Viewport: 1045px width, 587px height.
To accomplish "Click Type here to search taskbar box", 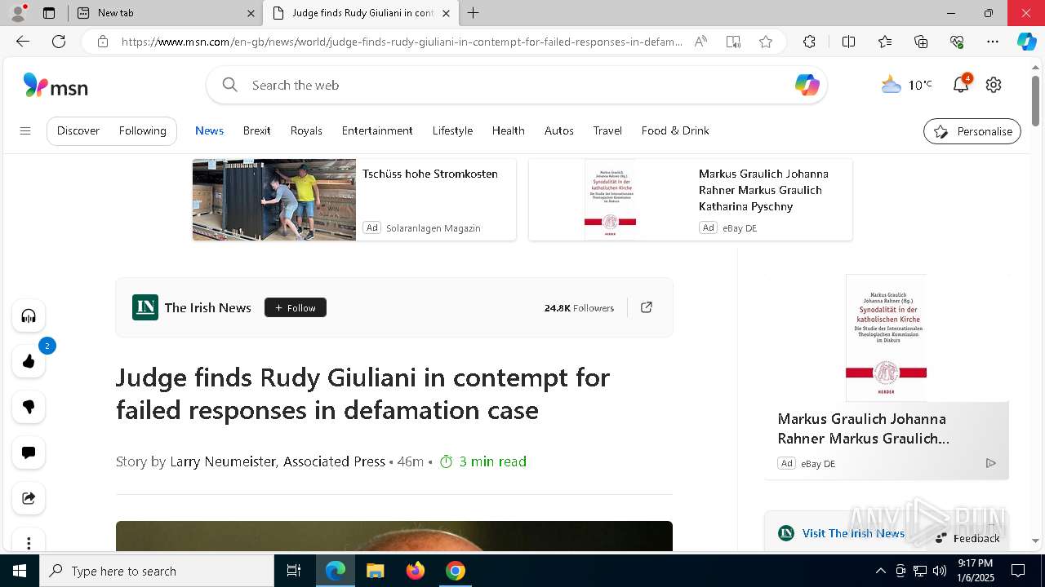I will (157, 571).
